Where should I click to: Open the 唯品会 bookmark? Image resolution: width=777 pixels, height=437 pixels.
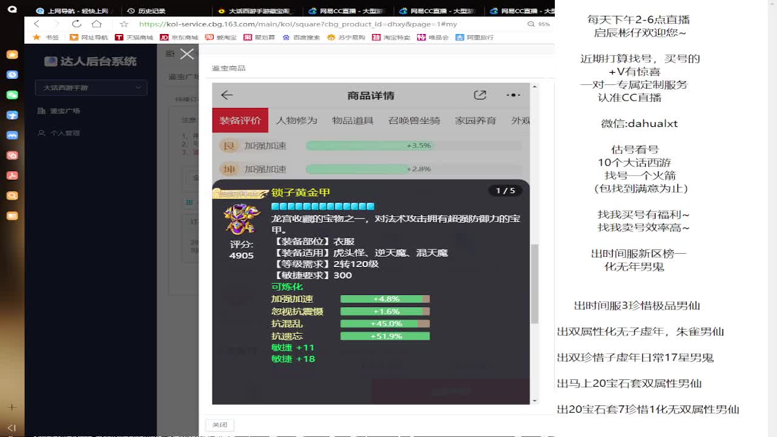click(x=433, y=37)
